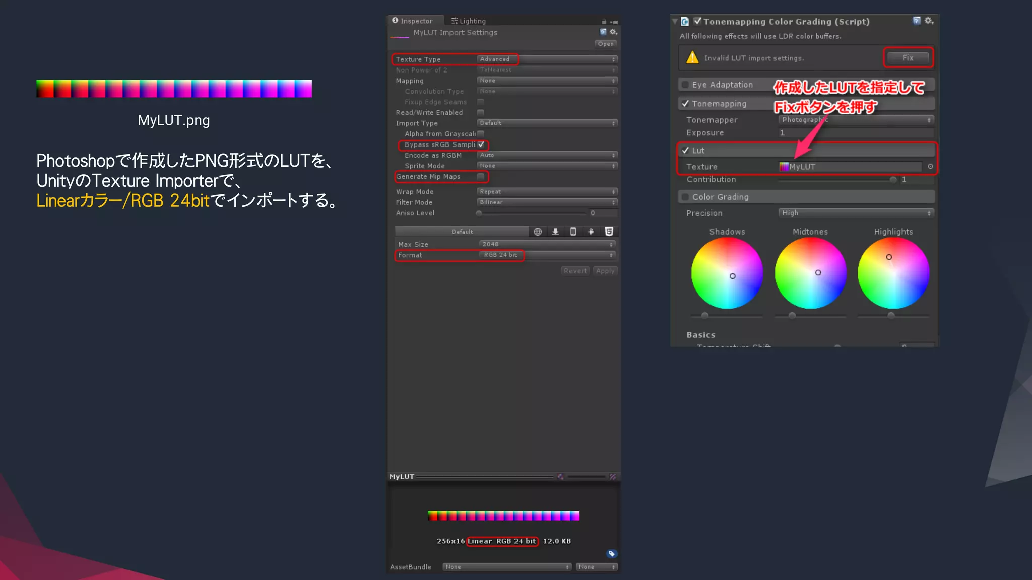Click the Aniso Level slider handle
The width and height of the screenshot is (1032, 580).
(x=479, y=213)
